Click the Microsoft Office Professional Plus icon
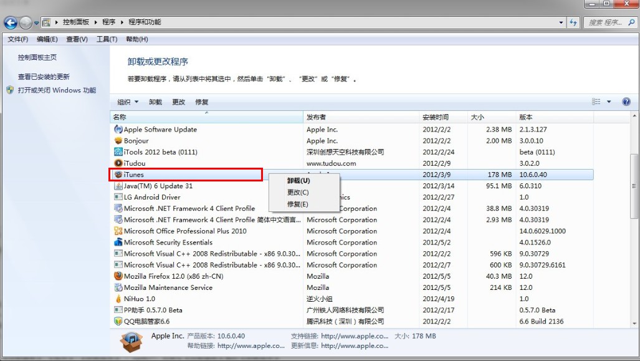640x361 pixels. click(x=118, y=231)
